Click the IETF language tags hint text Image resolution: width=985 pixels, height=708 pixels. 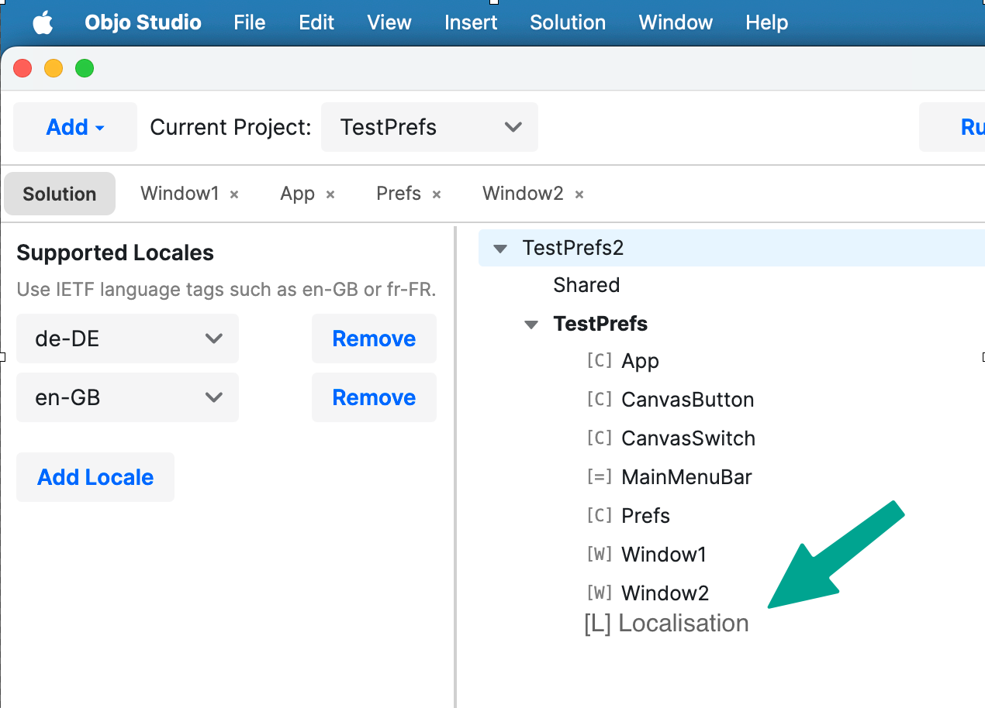click(226, 290)
